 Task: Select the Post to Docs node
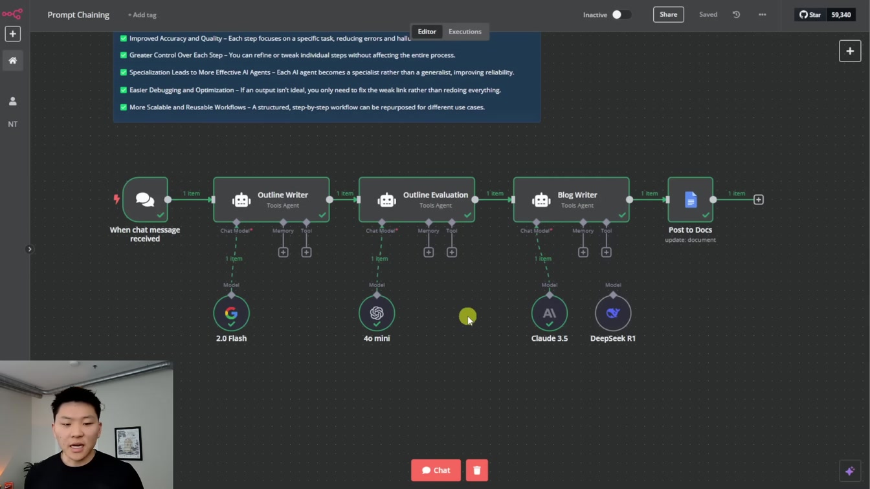[690, 199]
